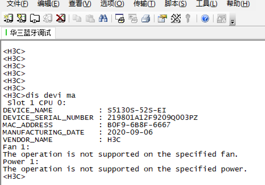Click the binoculars Find icon
Viewport: 265px width, 185px height.
103,19
